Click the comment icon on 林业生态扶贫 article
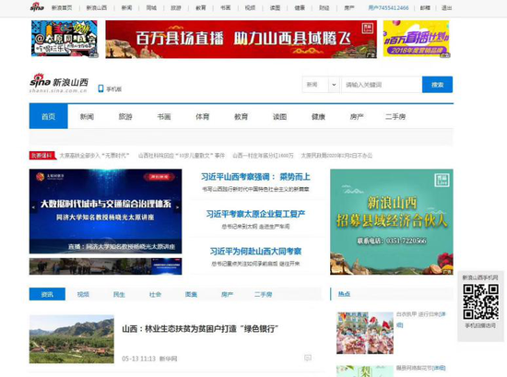Viewport: 507px width, 377px height. click(308, 358)
